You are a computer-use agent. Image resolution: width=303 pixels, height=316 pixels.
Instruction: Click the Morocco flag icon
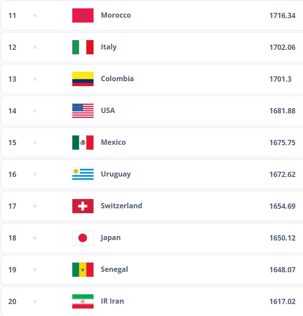[83, 15]
